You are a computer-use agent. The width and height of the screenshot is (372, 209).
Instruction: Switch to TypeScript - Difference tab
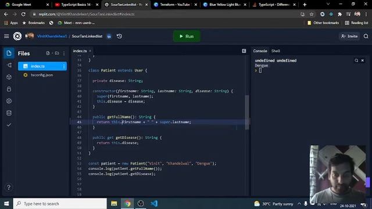click(x=274, y=5)
